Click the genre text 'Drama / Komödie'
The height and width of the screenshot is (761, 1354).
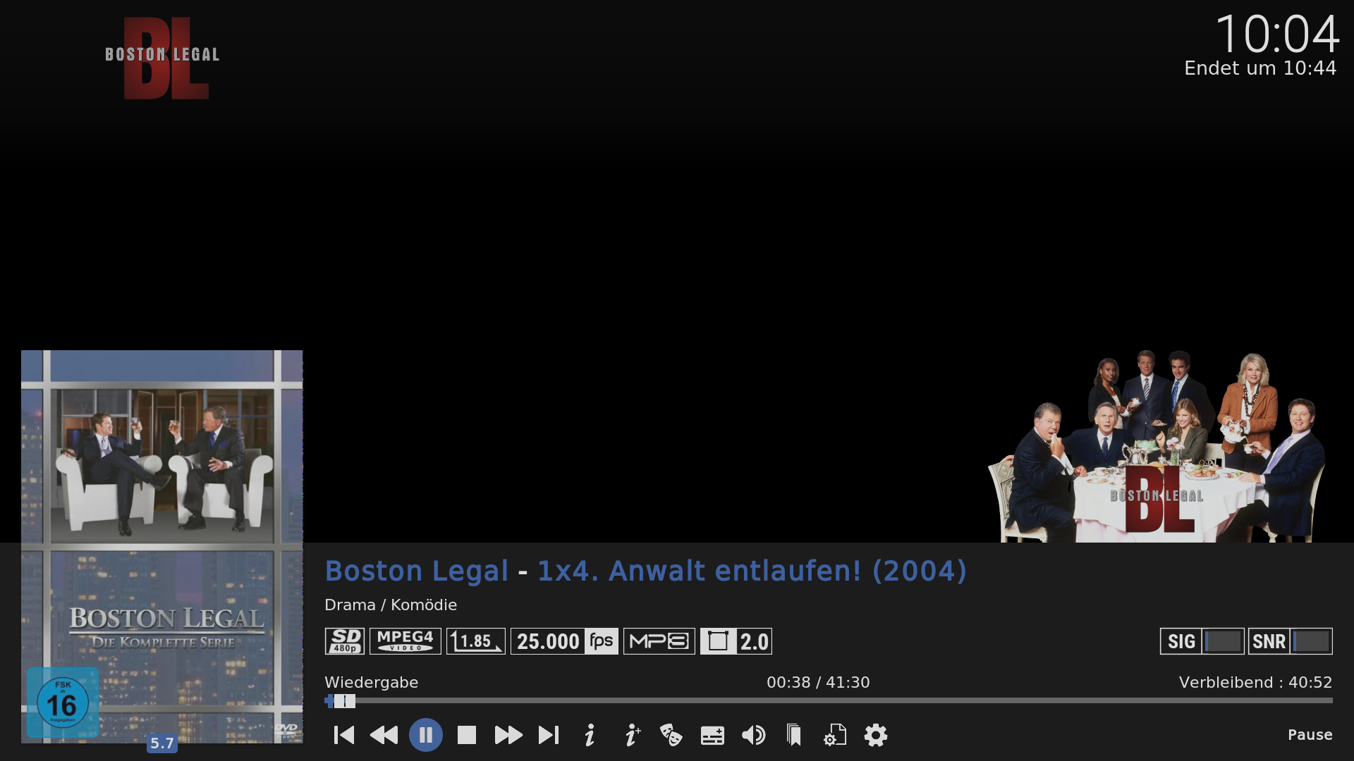(391, 605)
